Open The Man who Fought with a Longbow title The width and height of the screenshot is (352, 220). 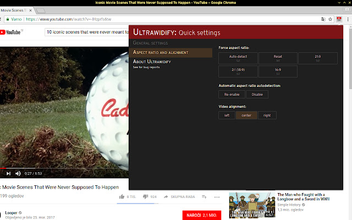303,197
